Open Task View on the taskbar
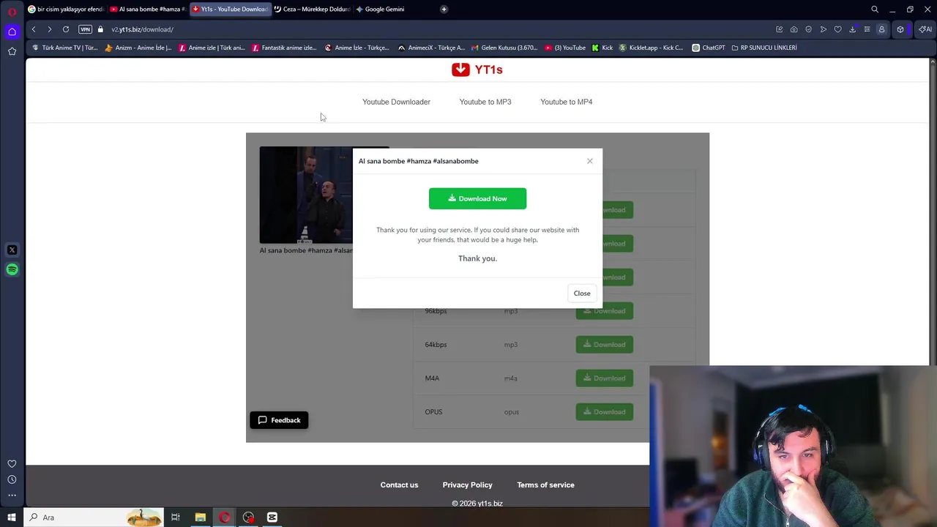937x527 pixels. tap(176, 517)
